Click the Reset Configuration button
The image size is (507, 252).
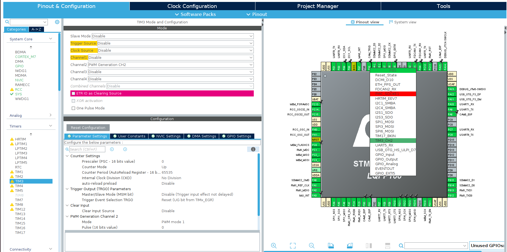(x=88, y=128)
